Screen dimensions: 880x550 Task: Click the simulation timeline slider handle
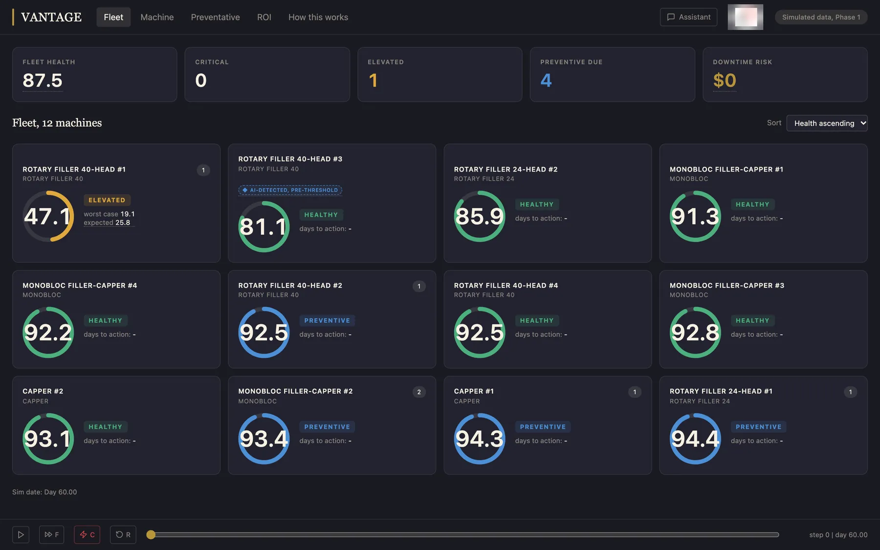[x=151, y=535]
